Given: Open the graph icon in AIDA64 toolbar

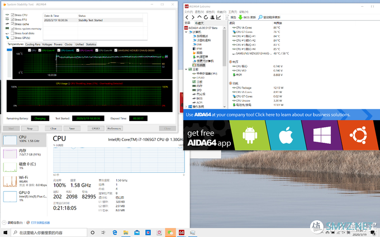Looking at the screenshot, I should point(218,17).
